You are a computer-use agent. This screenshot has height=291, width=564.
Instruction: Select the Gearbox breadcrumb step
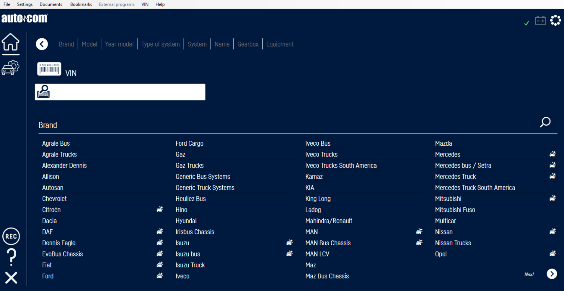(x=248, y=44)
